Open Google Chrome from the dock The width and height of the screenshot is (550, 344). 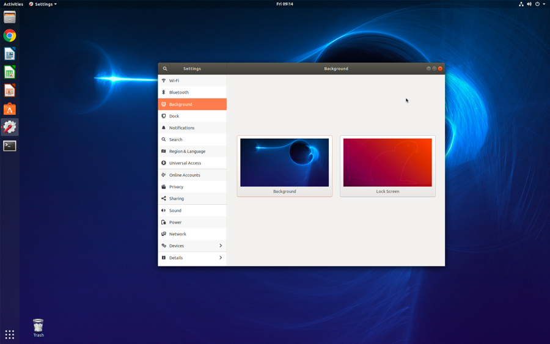pyautogui.click(x=10, y=36)
